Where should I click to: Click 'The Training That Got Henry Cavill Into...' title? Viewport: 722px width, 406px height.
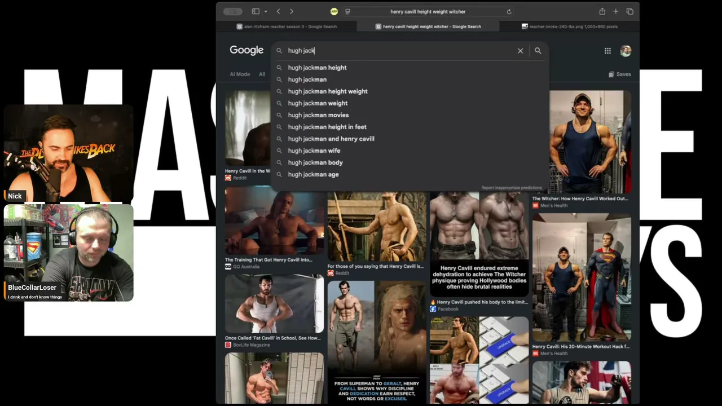(x=268, y=260)
